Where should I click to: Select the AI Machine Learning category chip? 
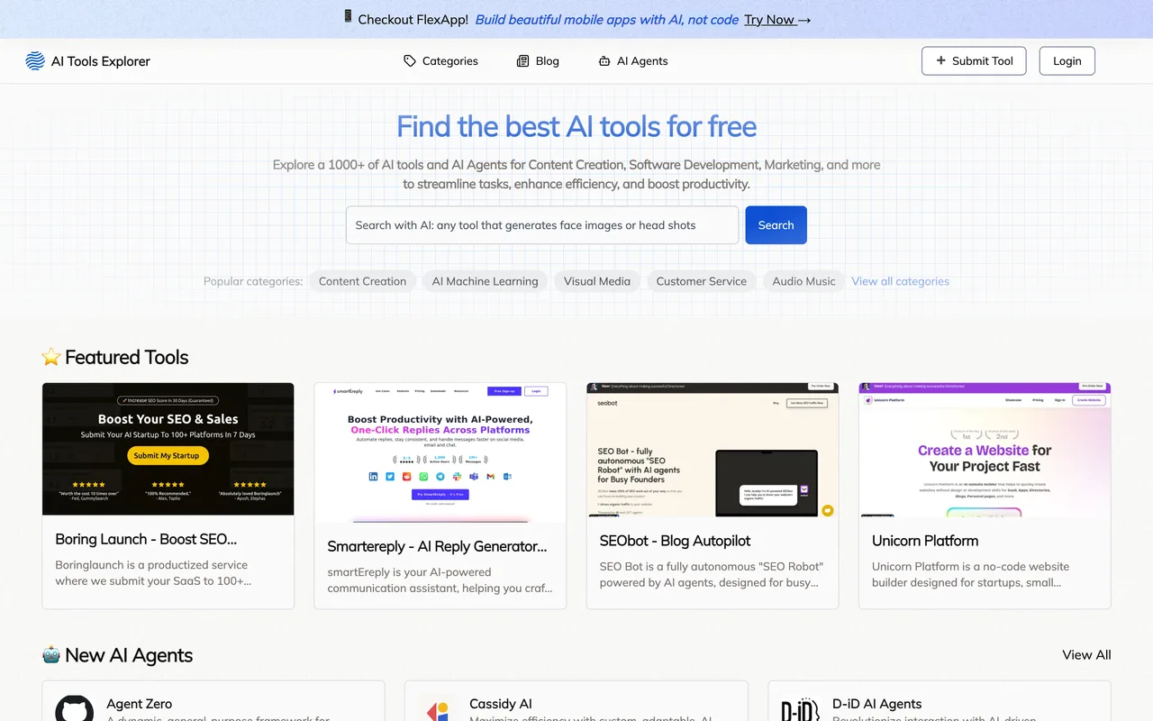(485, 281)
